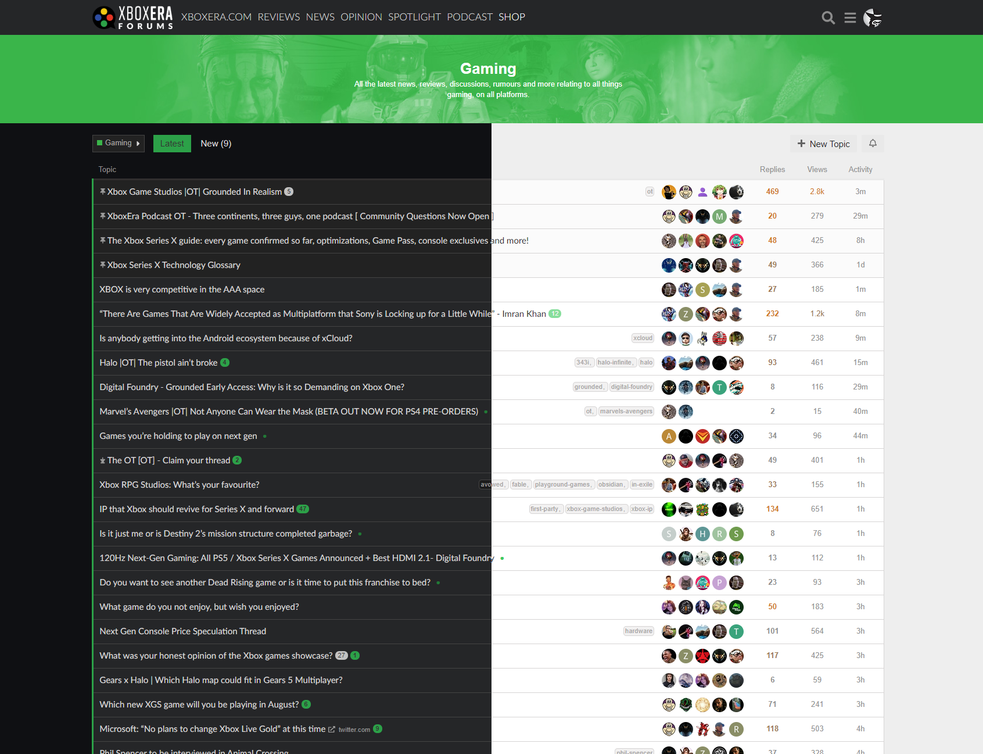The image size is (983, 754).
Task: Click the green T avatar on Digital Foundry Grounded row
Action: (x=719, y=387)
